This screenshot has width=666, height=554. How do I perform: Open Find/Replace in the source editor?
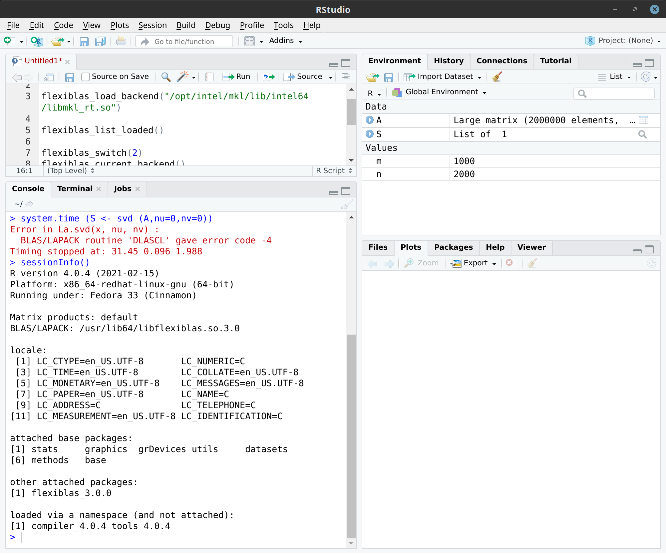pyautogui.click(x=166, y=77)
